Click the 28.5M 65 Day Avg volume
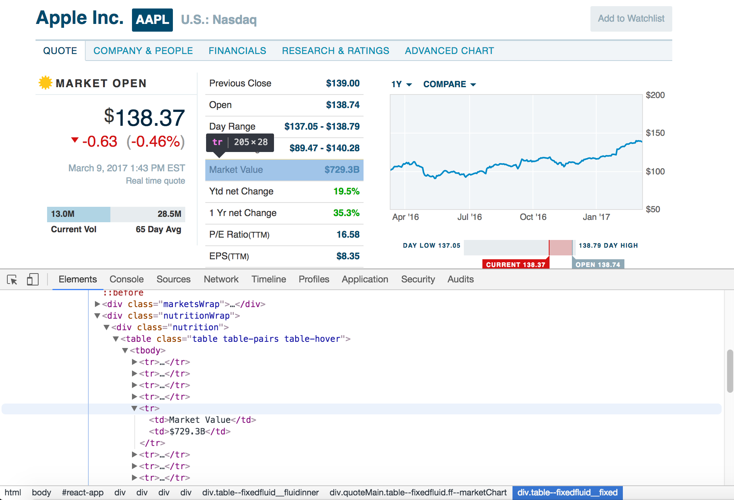 169,214
